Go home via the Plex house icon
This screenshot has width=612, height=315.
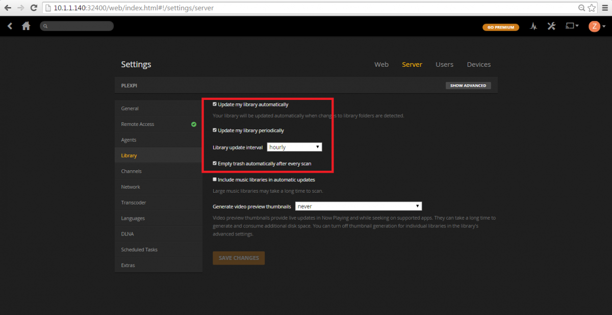click(26, 26)
